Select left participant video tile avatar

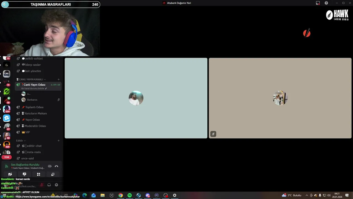tap(136, 98)
